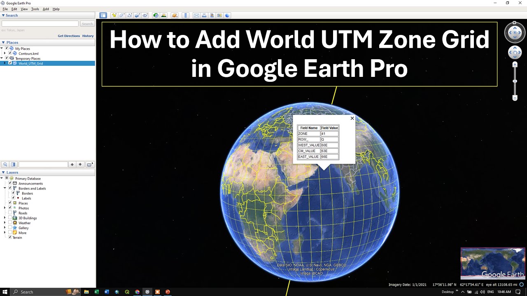
Task: Click the Email envelope toolbar icon
Action: pos(196,15)
